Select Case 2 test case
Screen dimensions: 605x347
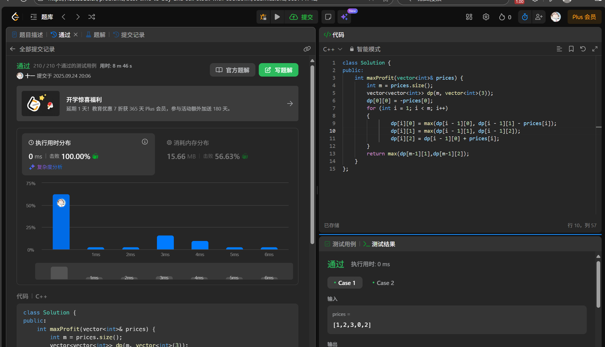[x=383, y=283]
